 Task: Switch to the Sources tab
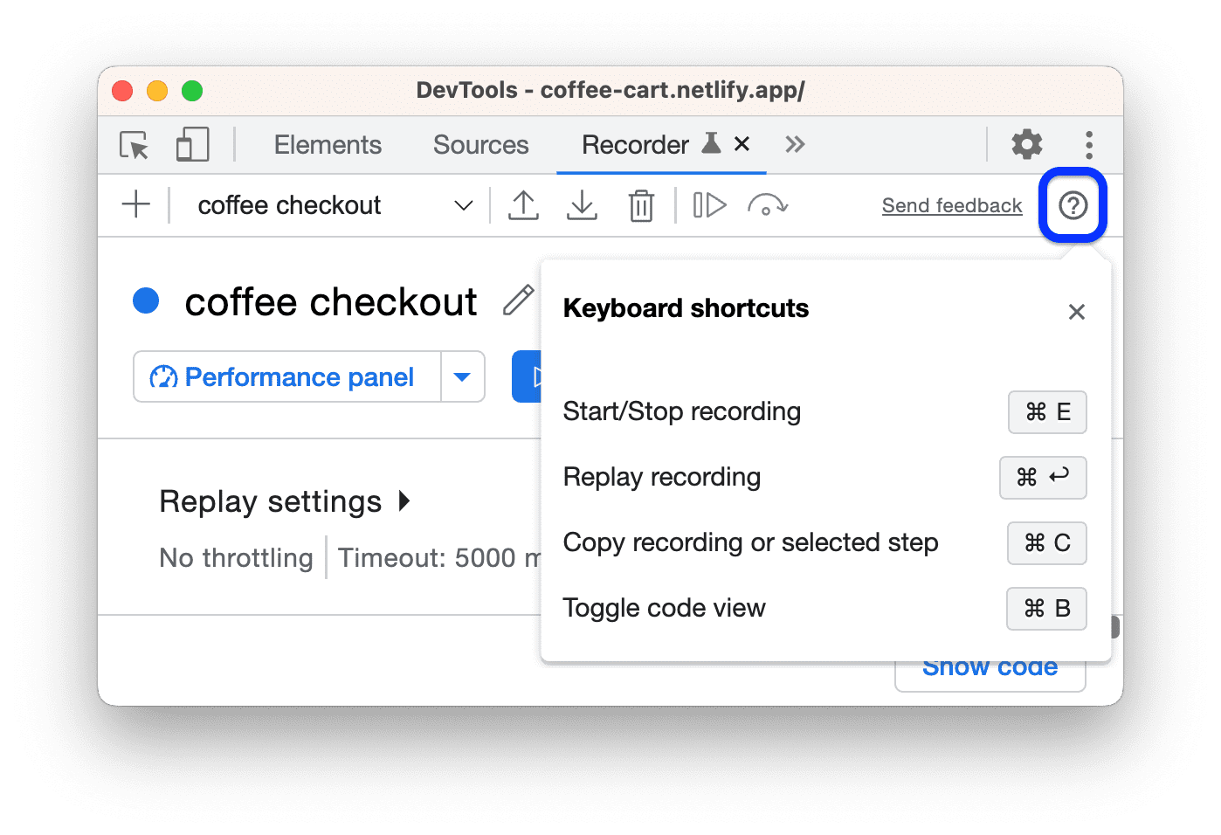tap(480, 144)
